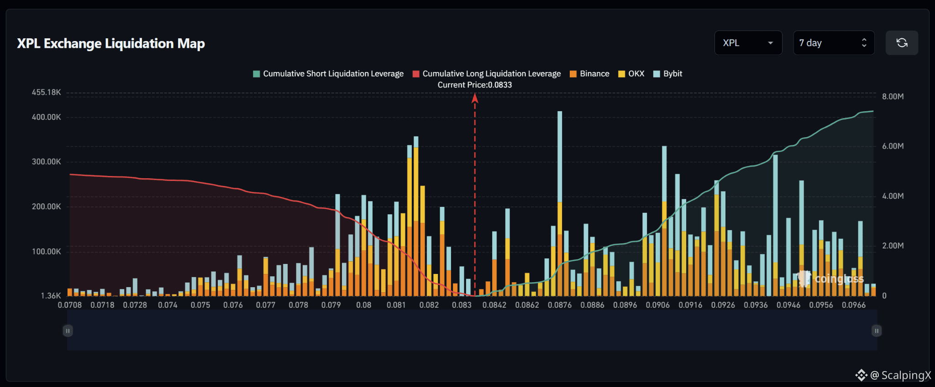Click the refresh chart icon button
The height and width of the screenshot is (387, 935).
(902, 43)
